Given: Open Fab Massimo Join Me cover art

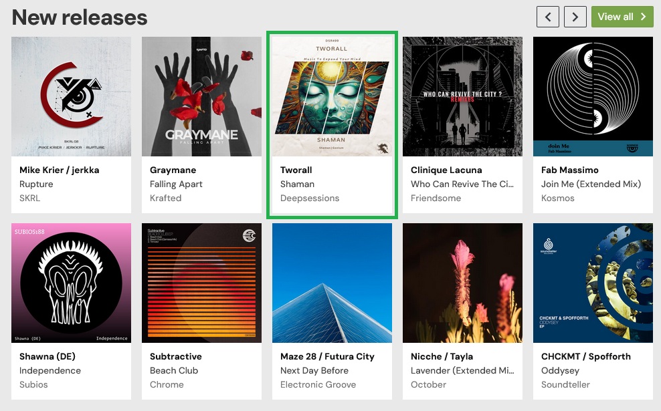Looking at the screenshot, I should click(x=593, y=96).
